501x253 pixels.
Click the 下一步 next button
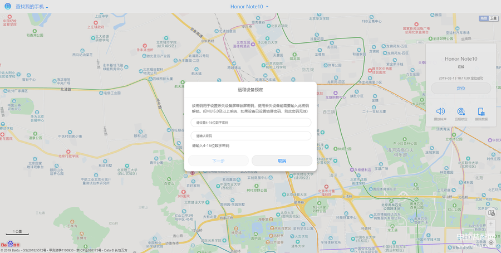point(218,160)
